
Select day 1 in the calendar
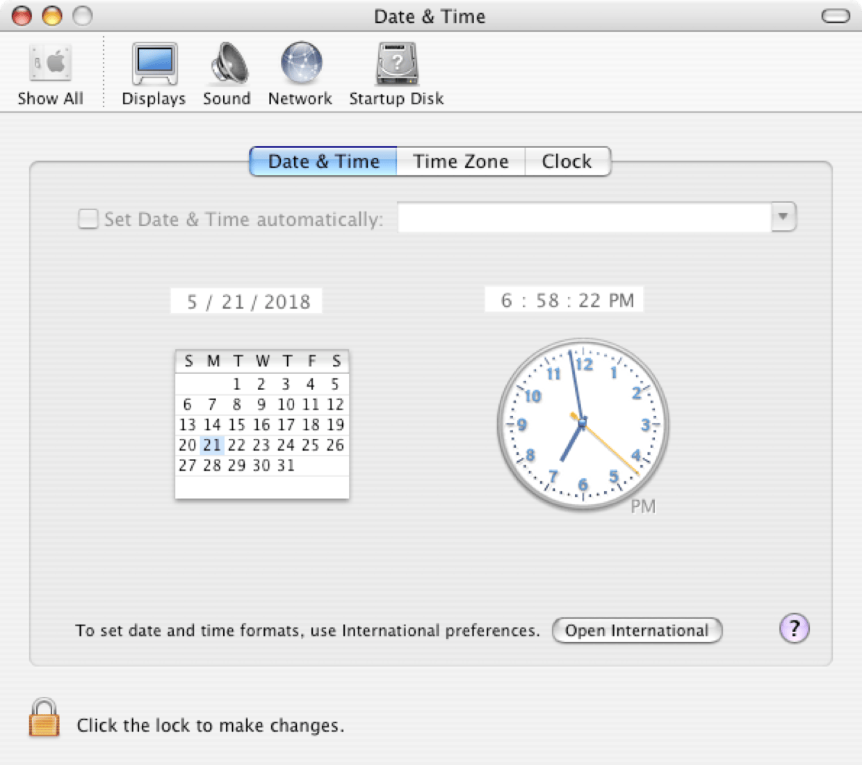[x=237, y=384]
